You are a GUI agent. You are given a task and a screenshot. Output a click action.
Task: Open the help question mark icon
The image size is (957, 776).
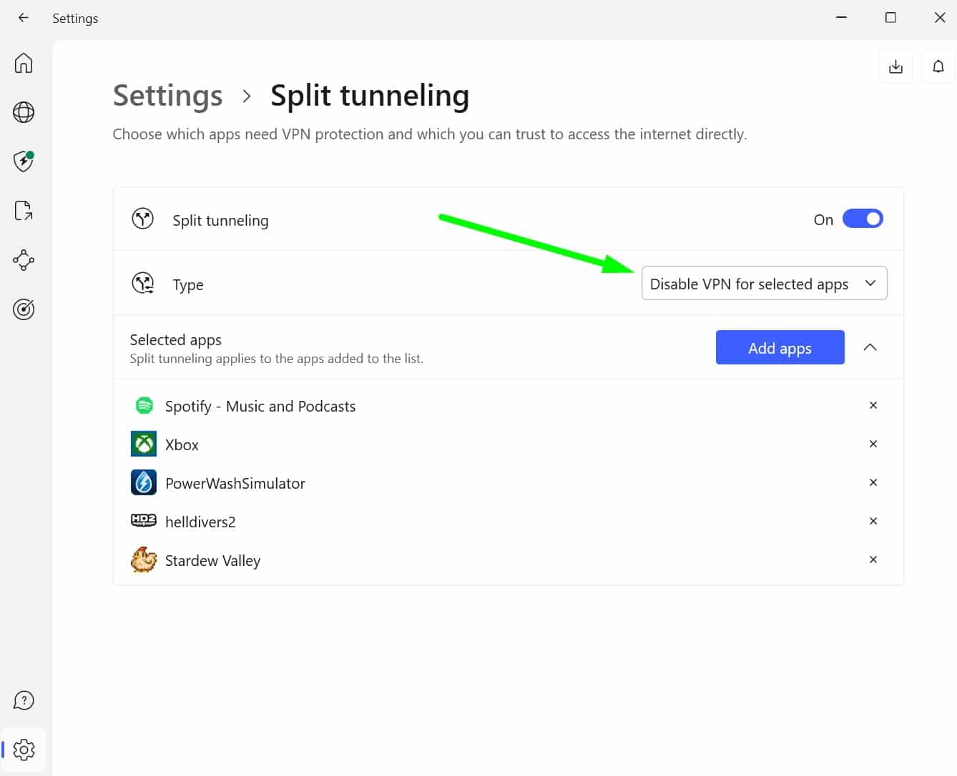click(x=24, y=700)
